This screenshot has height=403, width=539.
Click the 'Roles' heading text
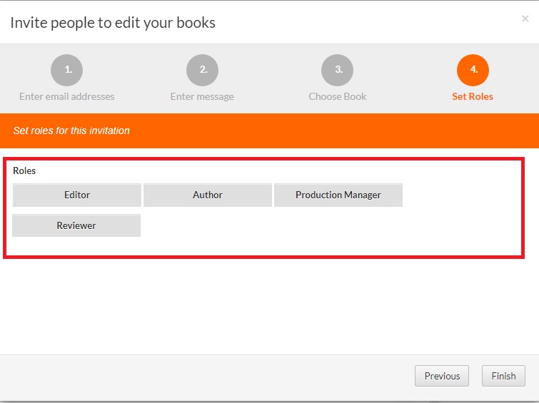(x=24, y=171)
